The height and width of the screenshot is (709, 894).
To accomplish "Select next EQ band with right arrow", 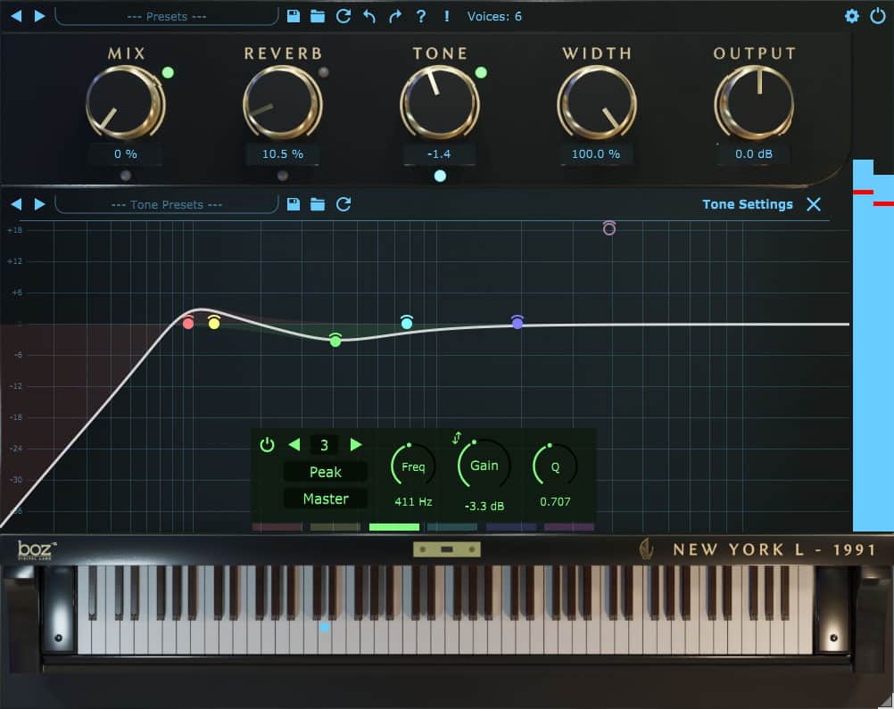I will (x=356, y=444).
